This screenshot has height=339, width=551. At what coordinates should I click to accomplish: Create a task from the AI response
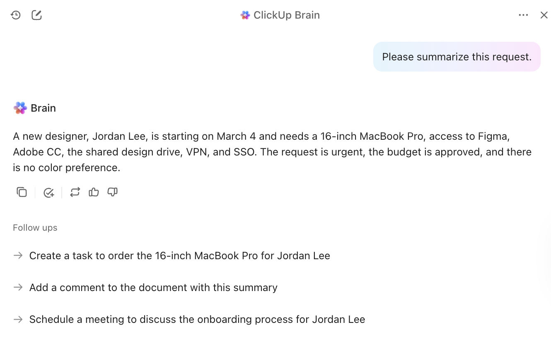(x=49, y=192)
